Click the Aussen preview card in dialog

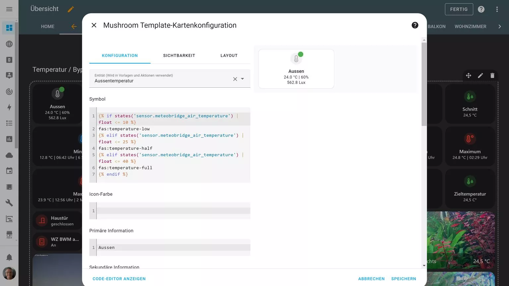click(x=296, y=69)
